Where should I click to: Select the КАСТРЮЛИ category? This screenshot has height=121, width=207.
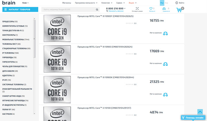8,114
